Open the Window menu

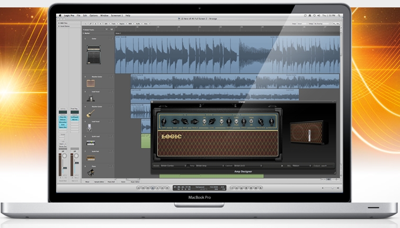point(104,15)
